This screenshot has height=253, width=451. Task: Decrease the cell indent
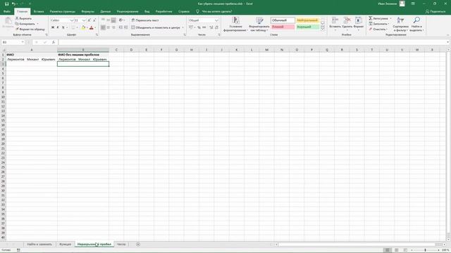pyautogui.click(x=121, y=27)
